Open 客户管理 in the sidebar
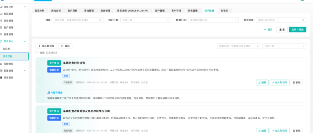Viewport: 313px width, 133px height. click(x=8, y=28)
